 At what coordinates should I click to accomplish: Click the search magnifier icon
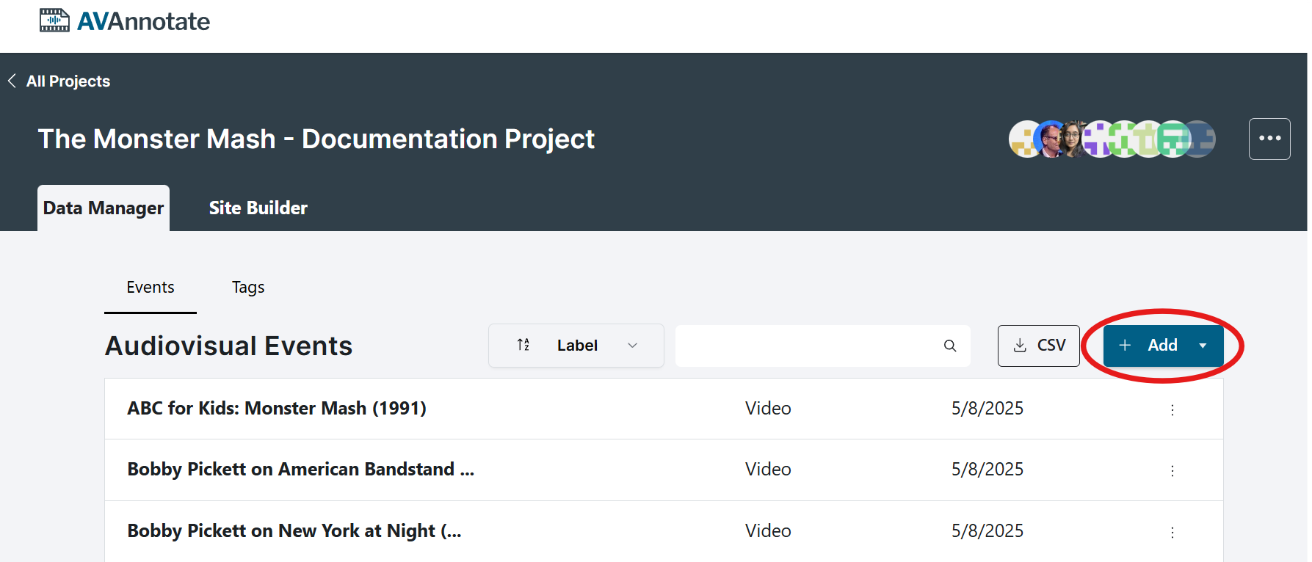tap(950, 346)
